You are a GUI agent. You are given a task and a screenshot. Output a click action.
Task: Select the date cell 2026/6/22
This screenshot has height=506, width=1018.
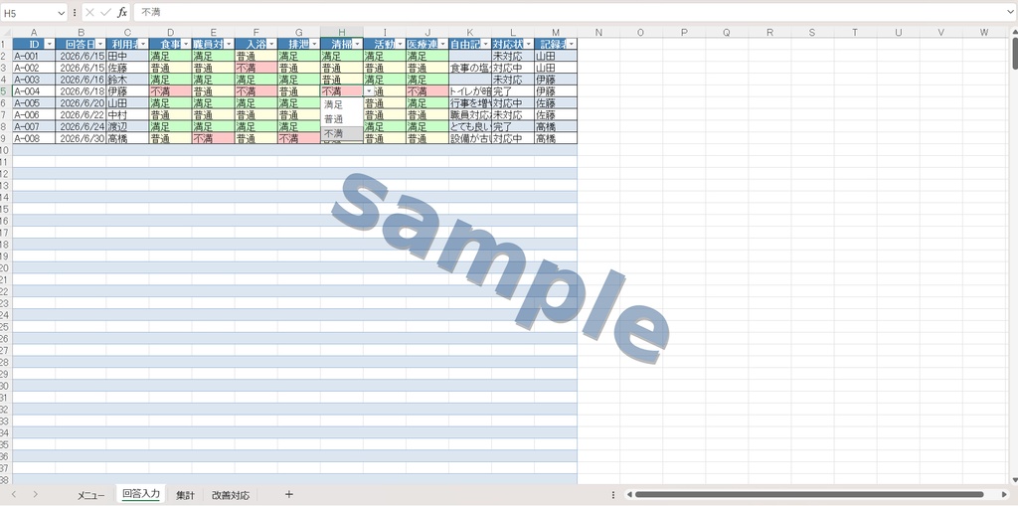[81, 115]
